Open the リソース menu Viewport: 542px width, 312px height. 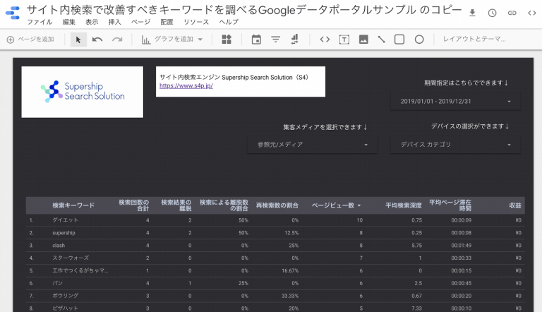coord(196,22)
